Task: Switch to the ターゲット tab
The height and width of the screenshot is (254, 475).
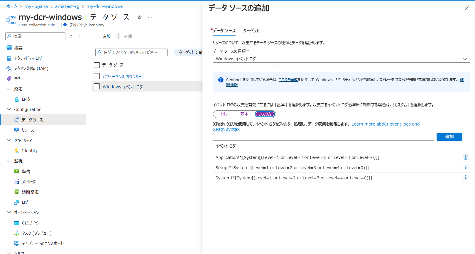Action: tap(251, 30)
